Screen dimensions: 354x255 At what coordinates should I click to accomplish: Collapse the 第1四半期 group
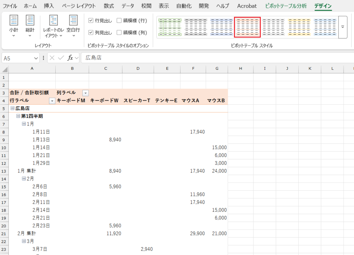coord(18,116)
